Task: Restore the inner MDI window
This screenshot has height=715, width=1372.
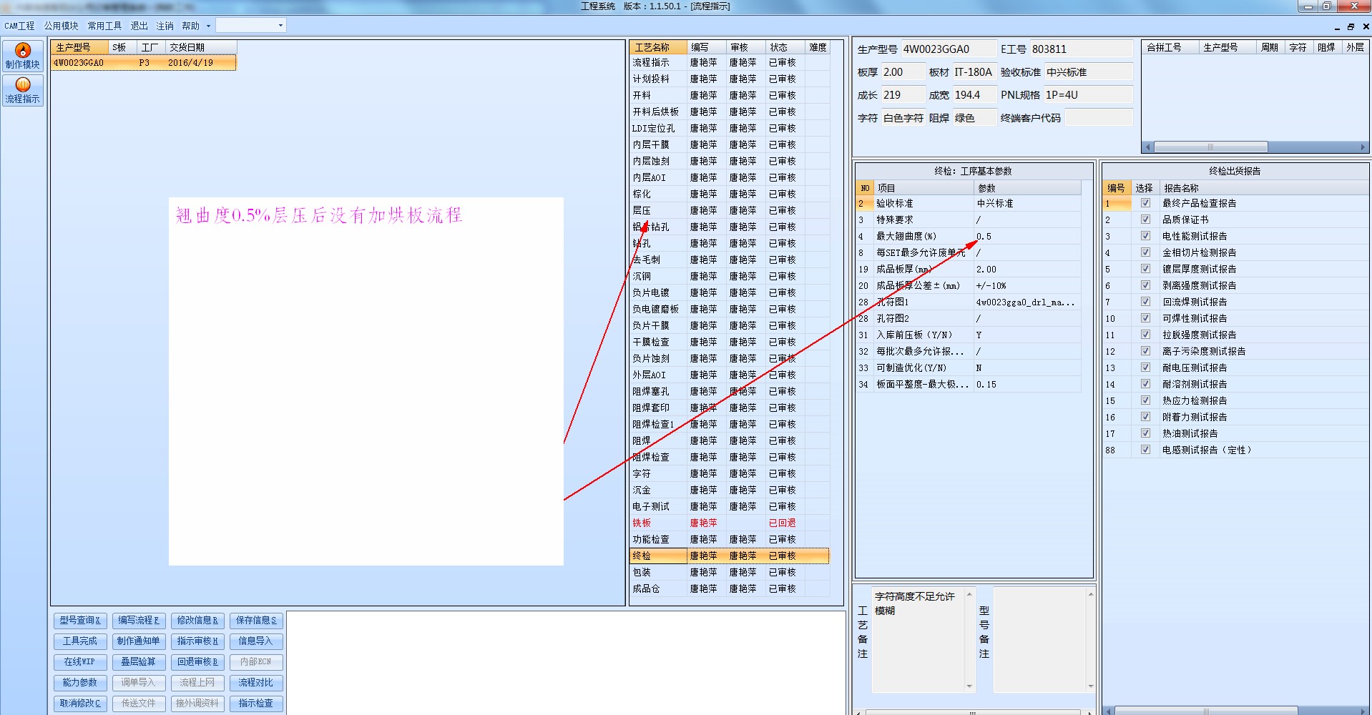Action: tap(1351, 26)
